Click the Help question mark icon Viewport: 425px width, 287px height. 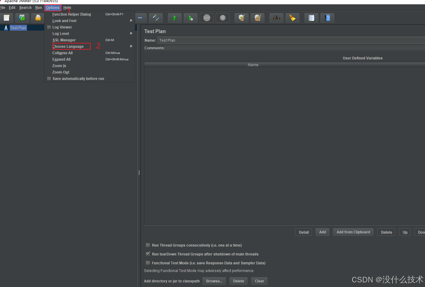coord(327,18)
